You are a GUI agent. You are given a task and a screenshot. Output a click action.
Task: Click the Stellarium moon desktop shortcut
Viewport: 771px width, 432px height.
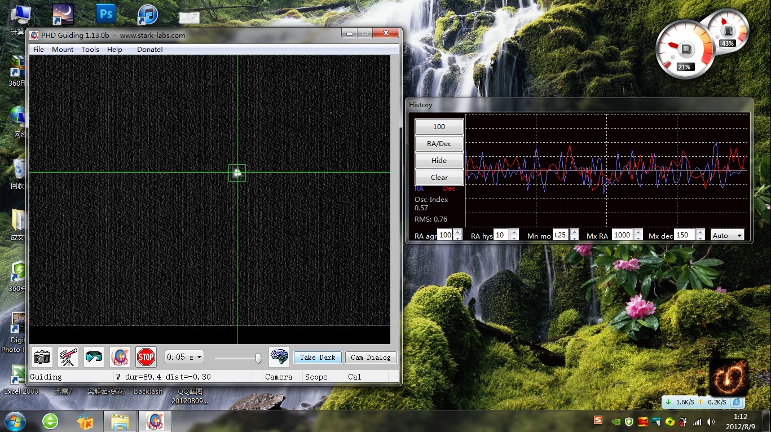click(63, 14)
